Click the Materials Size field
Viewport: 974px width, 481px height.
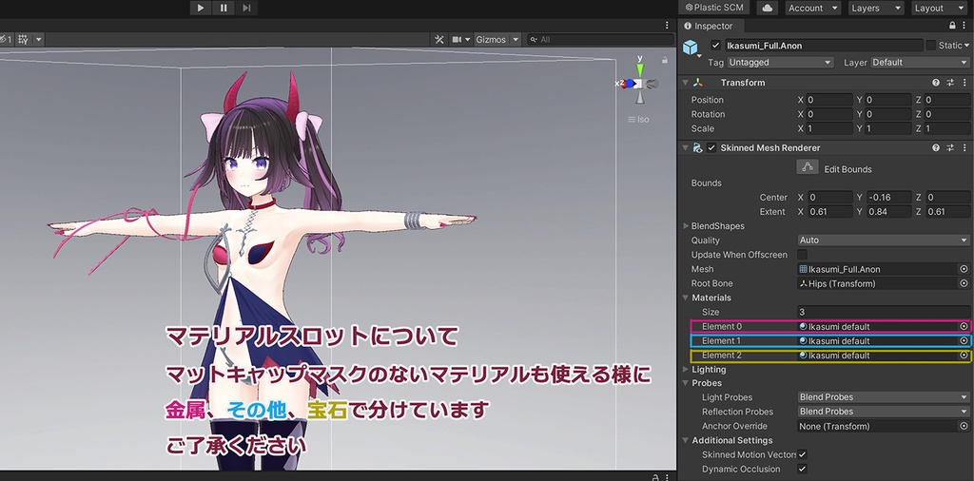(x=884, y=312)
